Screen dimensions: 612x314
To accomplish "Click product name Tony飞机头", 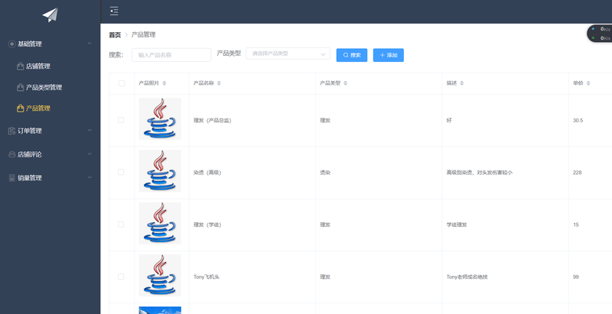I will point(207,277).
